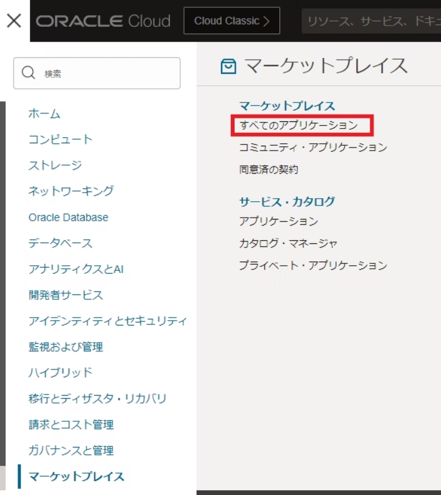Click the Oracle Cloud logo
The height and width of the screenshot is (495, 441).
coord(103,21)
